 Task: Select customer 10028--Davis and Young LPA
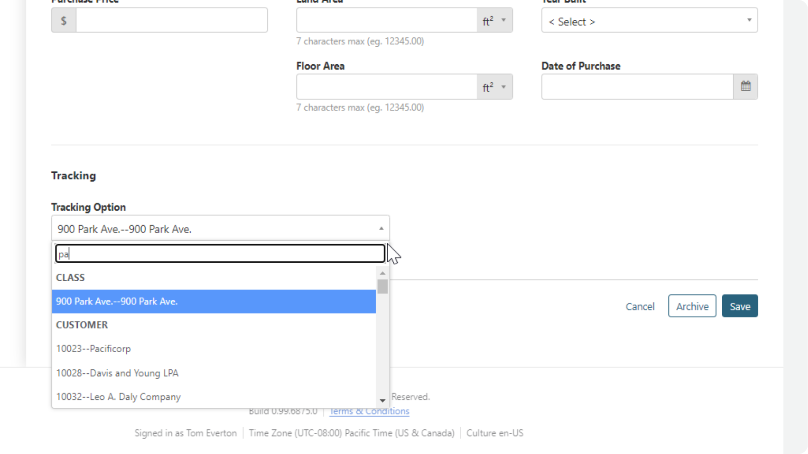(x=117, y=373)
